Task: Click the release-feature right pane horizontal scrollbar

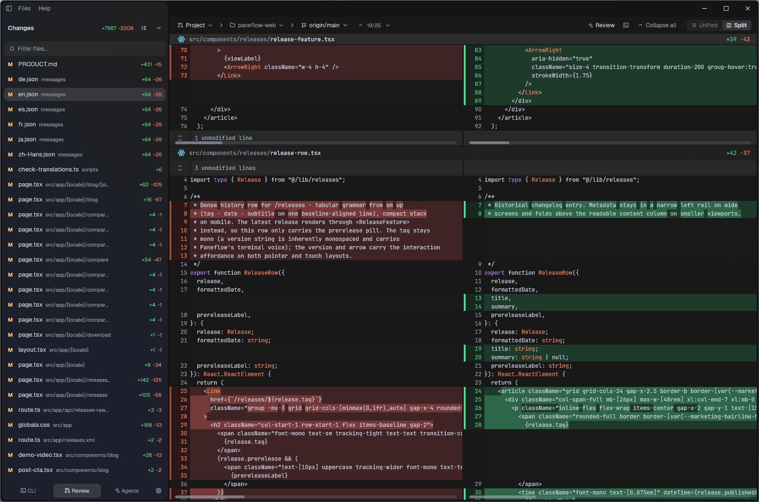Action: 489,143
